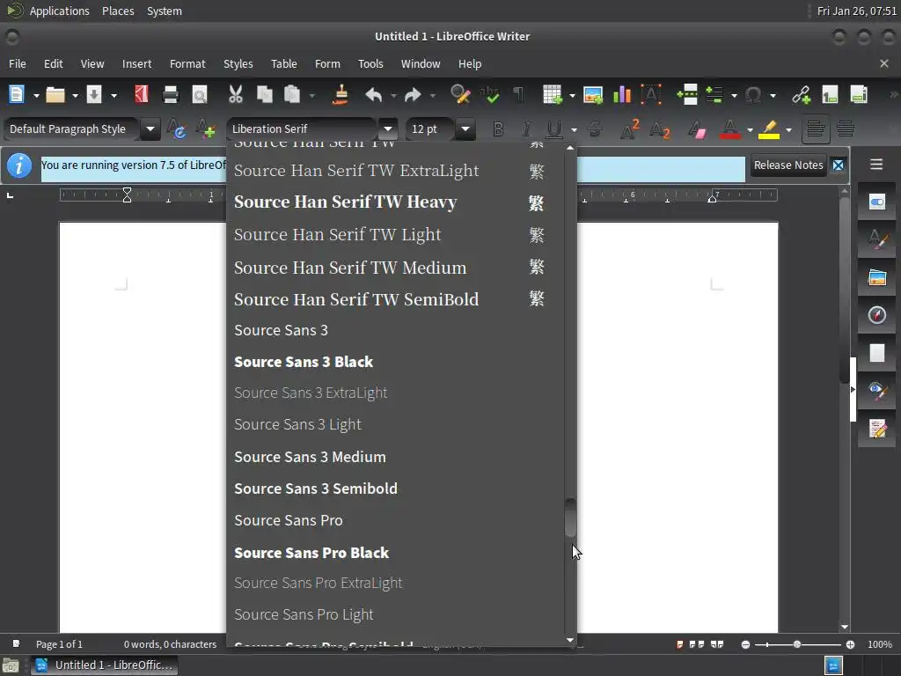Toggle superscript
The height and width of the screenshot is (676, 901).
pyautogui.click(x=629, y=129)
